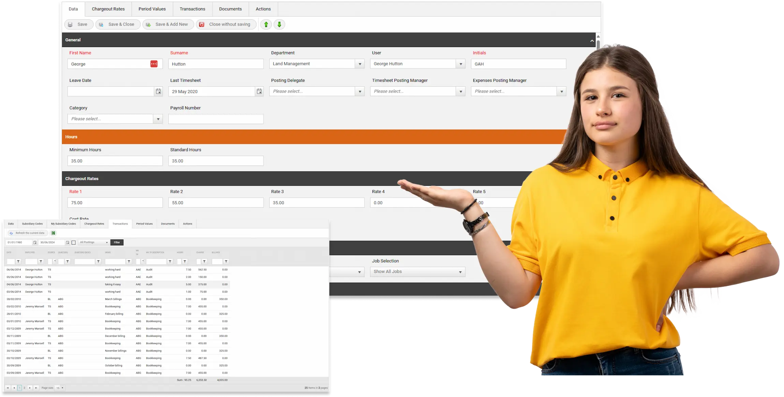
Task: Click the green up arrow record button
Action: click(x=266, y=24)
